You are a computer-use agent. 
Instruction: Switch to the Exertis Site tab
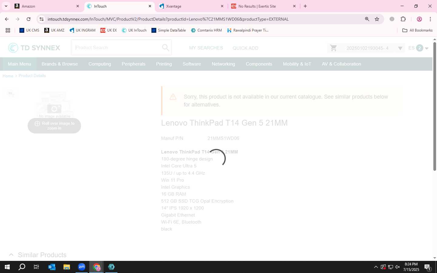pyautogui.click(x=263, y=6)
